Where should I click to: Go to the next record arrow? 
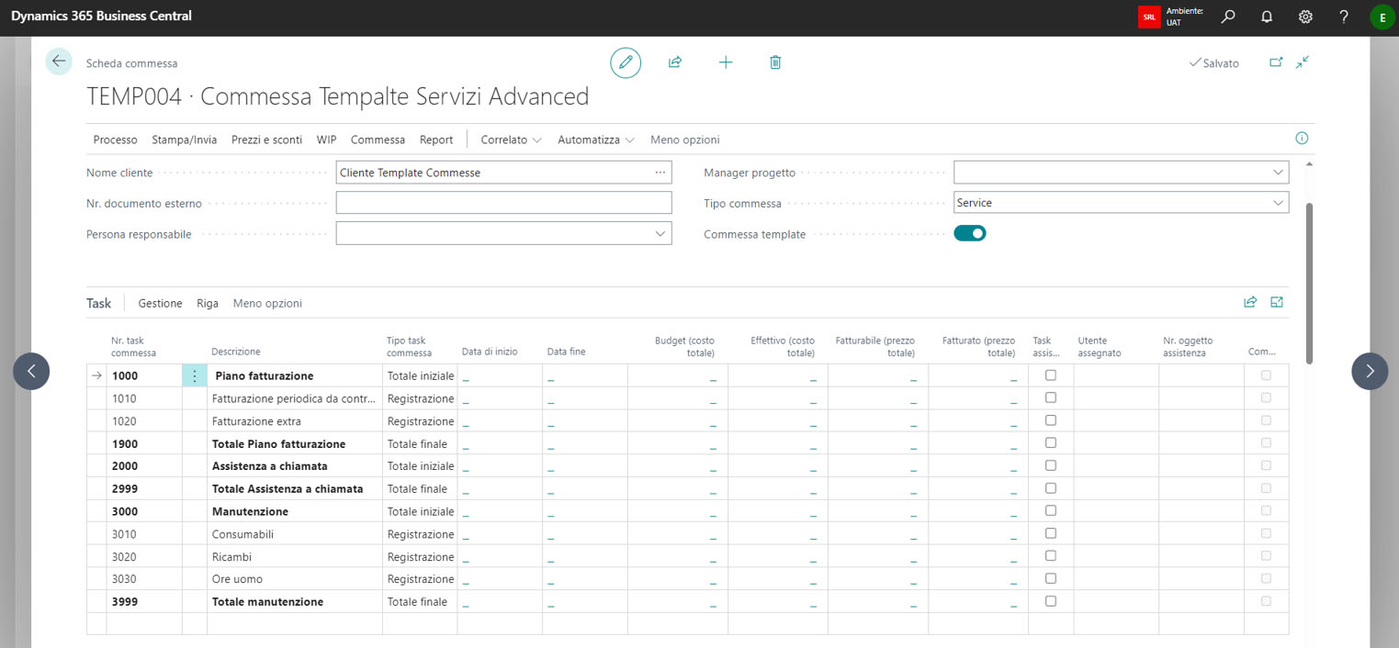pos(1370,371)
